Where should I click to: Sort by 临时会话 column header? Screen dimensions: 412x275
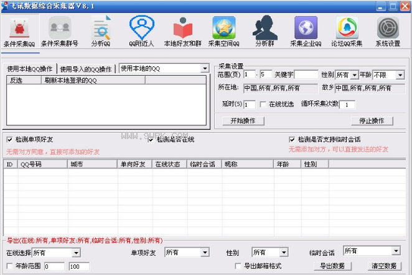(204, 165)
